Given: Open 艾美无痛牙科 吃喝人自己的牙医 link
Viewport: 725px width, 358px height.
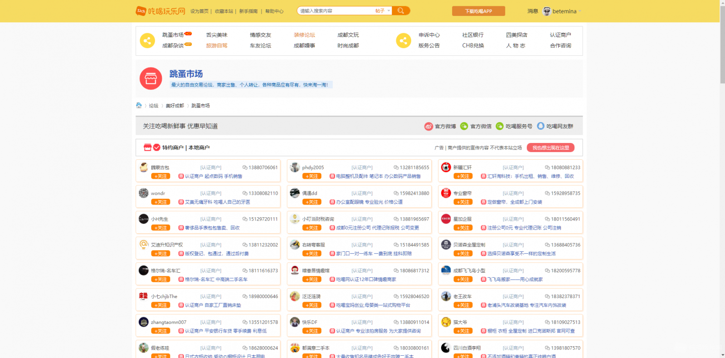Looking at the screenshot, I should point(218,202).
